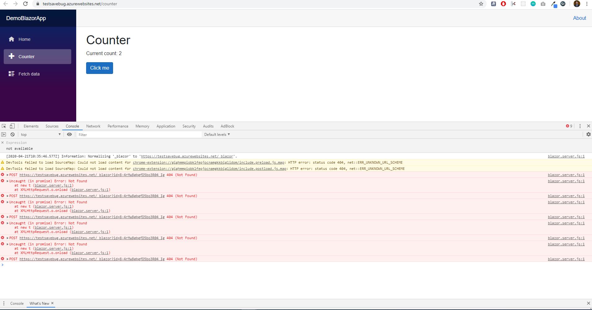This screenshot has width=592, height=310.
Task: Select the What's New tab
Action: tap(39, 303)
